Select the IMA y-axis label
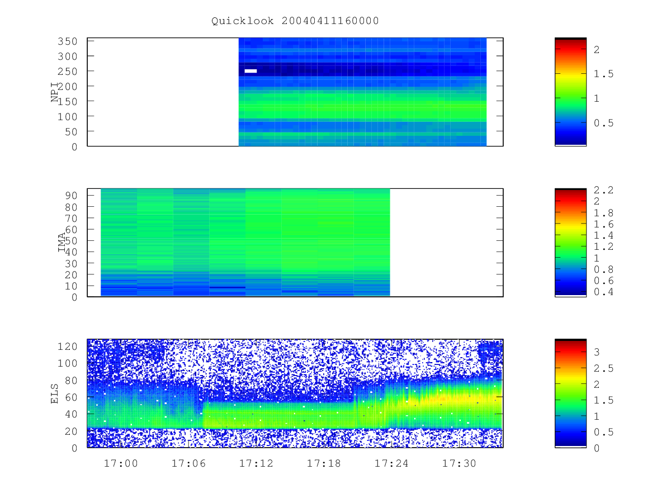This screenshot has height=503, width=671. click(62, 243)
